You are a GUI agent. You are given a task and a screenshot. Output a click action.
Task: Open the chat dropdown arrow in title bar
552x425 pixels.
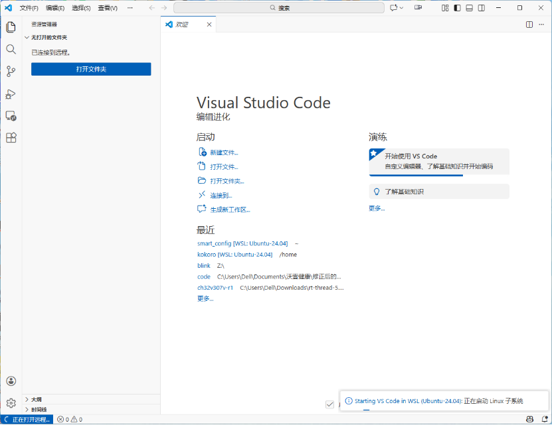point(401,8)
